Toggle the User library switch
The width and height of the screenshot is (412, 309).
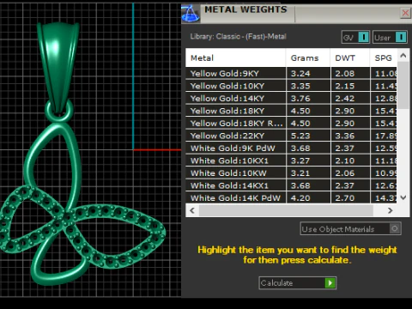390,37
